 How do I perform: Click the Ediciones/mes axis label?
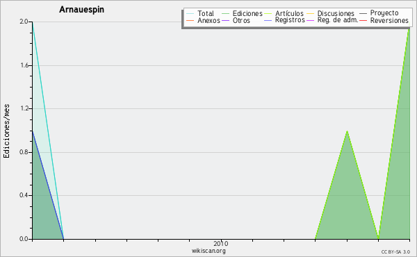tap(6, 131)
